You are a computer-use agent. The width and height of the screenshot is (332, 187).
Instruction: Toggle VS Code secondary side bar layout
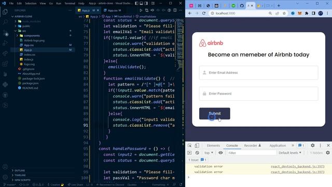[146, 3]
